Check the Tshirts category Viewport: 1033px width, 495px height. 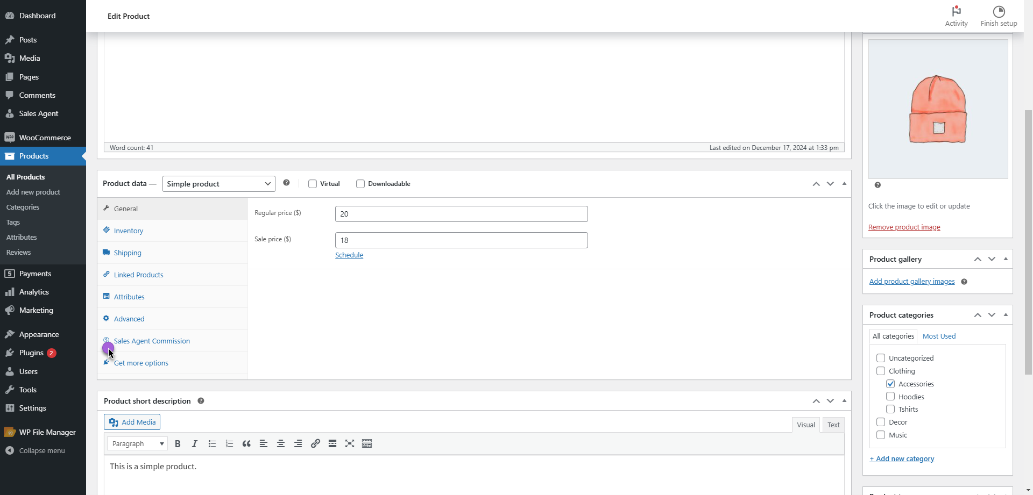click(890, 409)
